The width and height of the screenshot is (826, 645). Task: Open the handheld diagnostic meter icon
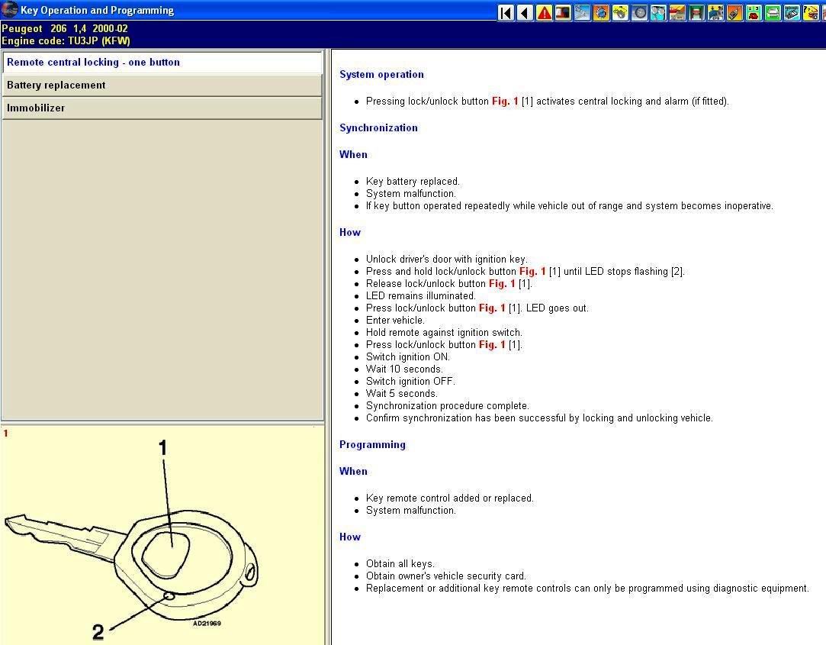click(x=734, y=12)
